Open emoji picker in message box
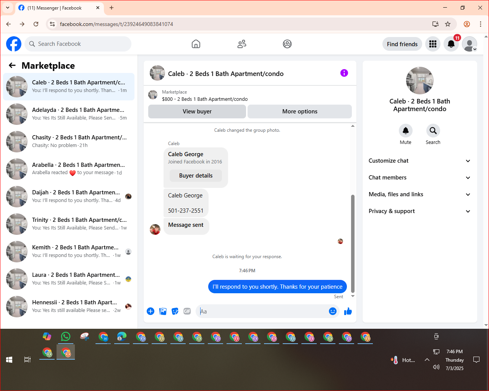 tap(333, 311)
